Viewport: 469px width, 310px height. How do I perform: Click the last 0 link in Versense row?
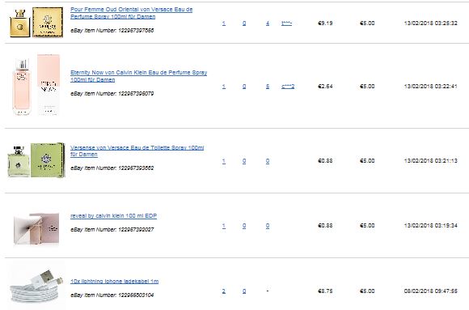click(x=268, y=161)
